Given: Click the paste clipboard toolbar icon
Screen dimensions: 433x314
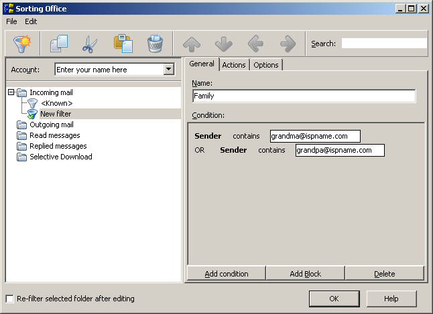Looking at the screenshot, I should tap(123, 44).
